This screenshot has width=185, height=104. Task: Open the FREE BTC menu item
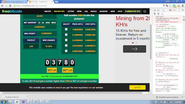(x=48, y=12)
